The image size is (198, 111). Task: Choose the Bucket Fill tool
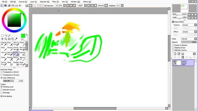point(16,54)
